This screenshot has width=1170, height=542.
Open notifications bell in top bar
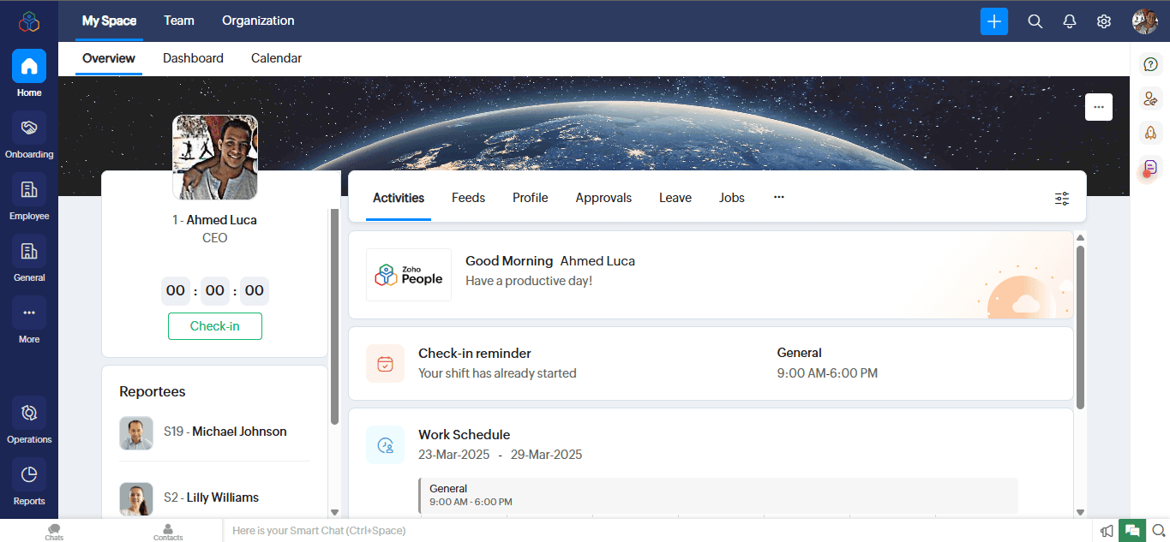tap(1069, 21)
